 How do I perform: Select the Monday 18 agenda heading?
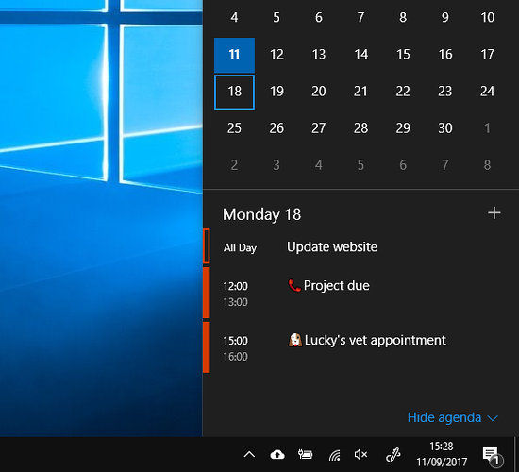(x=261, y=214)
